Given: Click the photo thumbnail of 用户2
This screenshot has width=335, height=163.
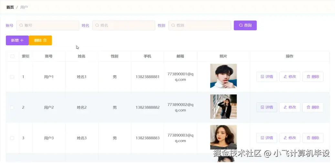Looking at the screenshot, I should tap(224, 107).
